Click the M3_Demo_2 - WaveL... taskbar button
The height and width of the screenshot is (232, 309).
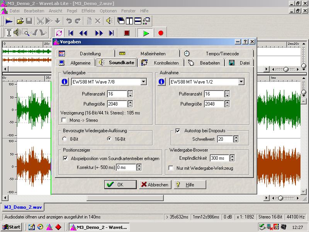(x=99, y=227)
